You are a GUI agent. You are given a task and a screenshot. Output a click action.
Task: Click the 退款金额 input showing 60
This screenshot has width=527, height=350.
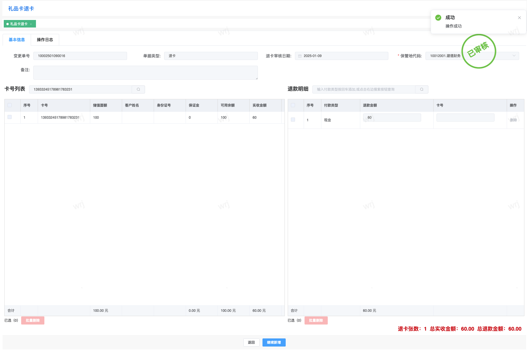point(392,118)
